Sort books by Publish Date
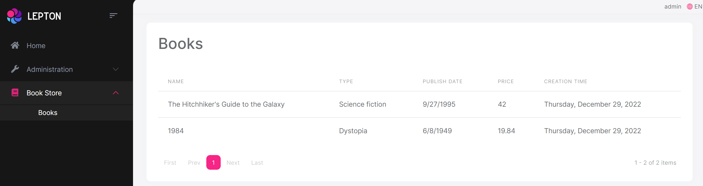The image size is (703, 186). point(442,81)
